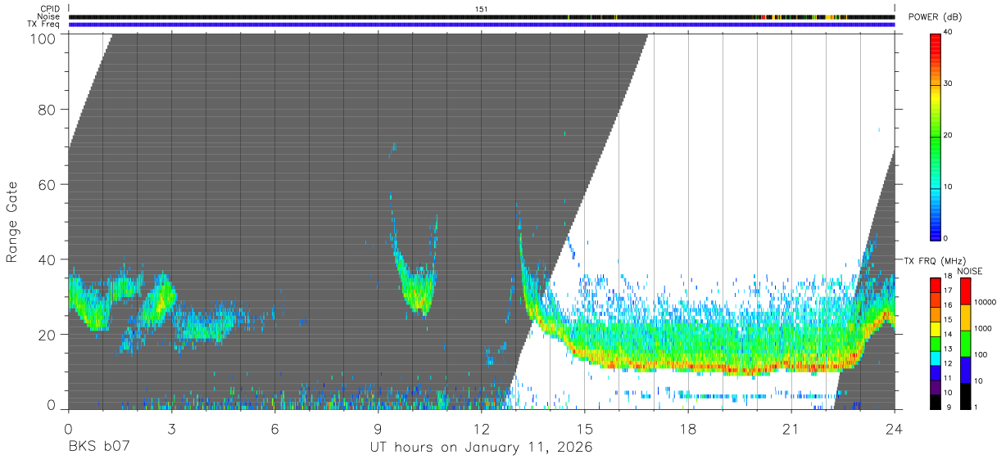
Task: Click the 20 tick on Range Gate axis
Action: (x=47, y=335)
